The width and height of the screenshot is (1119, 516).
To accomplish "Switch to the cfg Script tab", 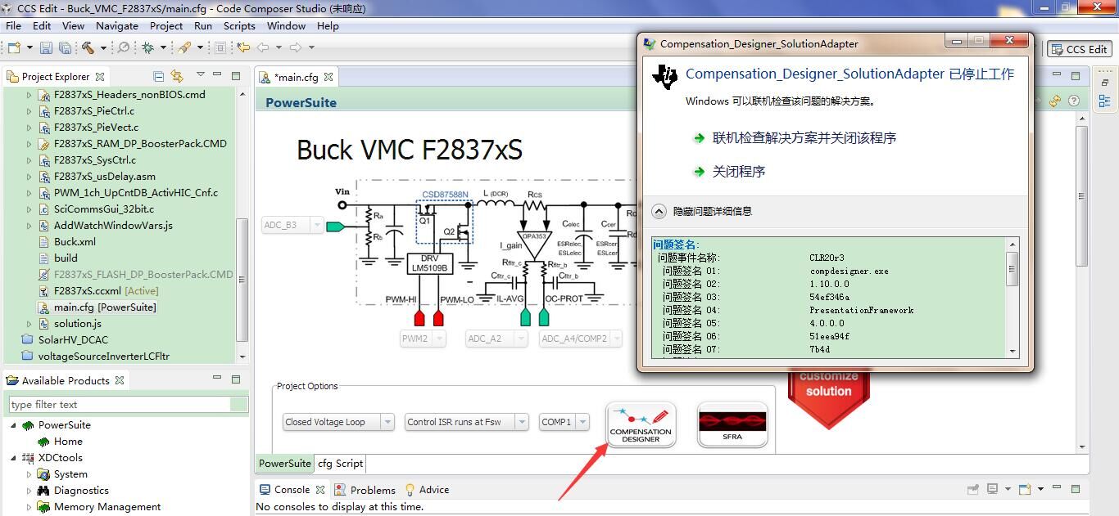I will [340, 463].
